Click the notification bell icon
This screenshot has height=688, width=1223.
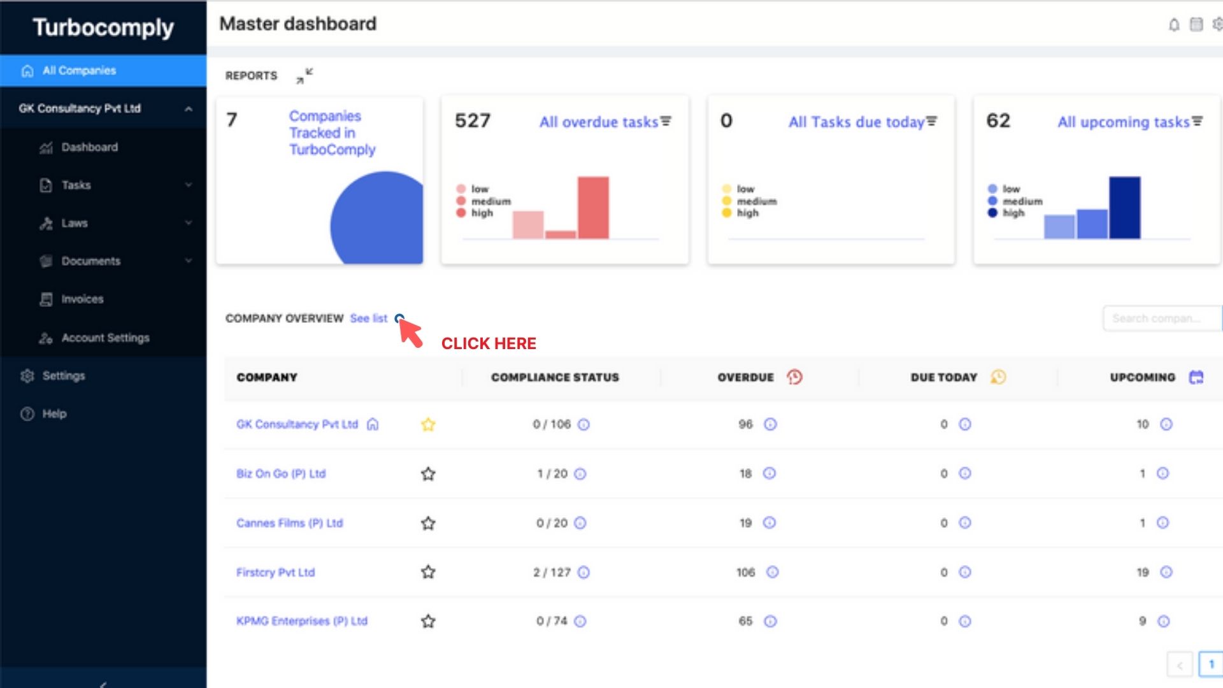pyautogui.click(x=1174, y=25)
